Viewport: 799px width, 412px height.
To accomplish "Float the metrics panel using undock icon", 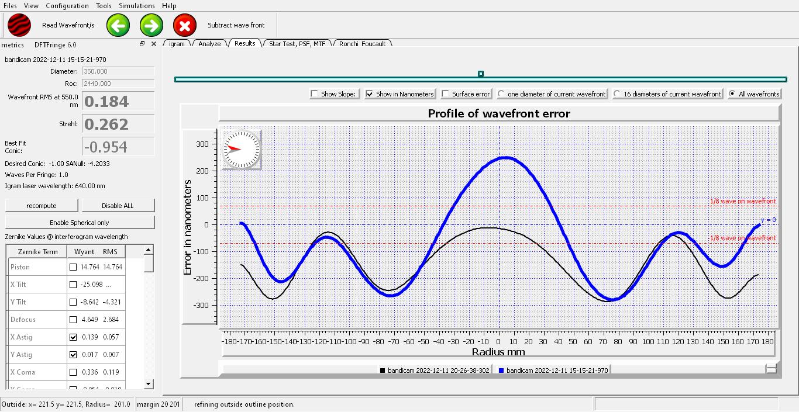I will [142, 44].
